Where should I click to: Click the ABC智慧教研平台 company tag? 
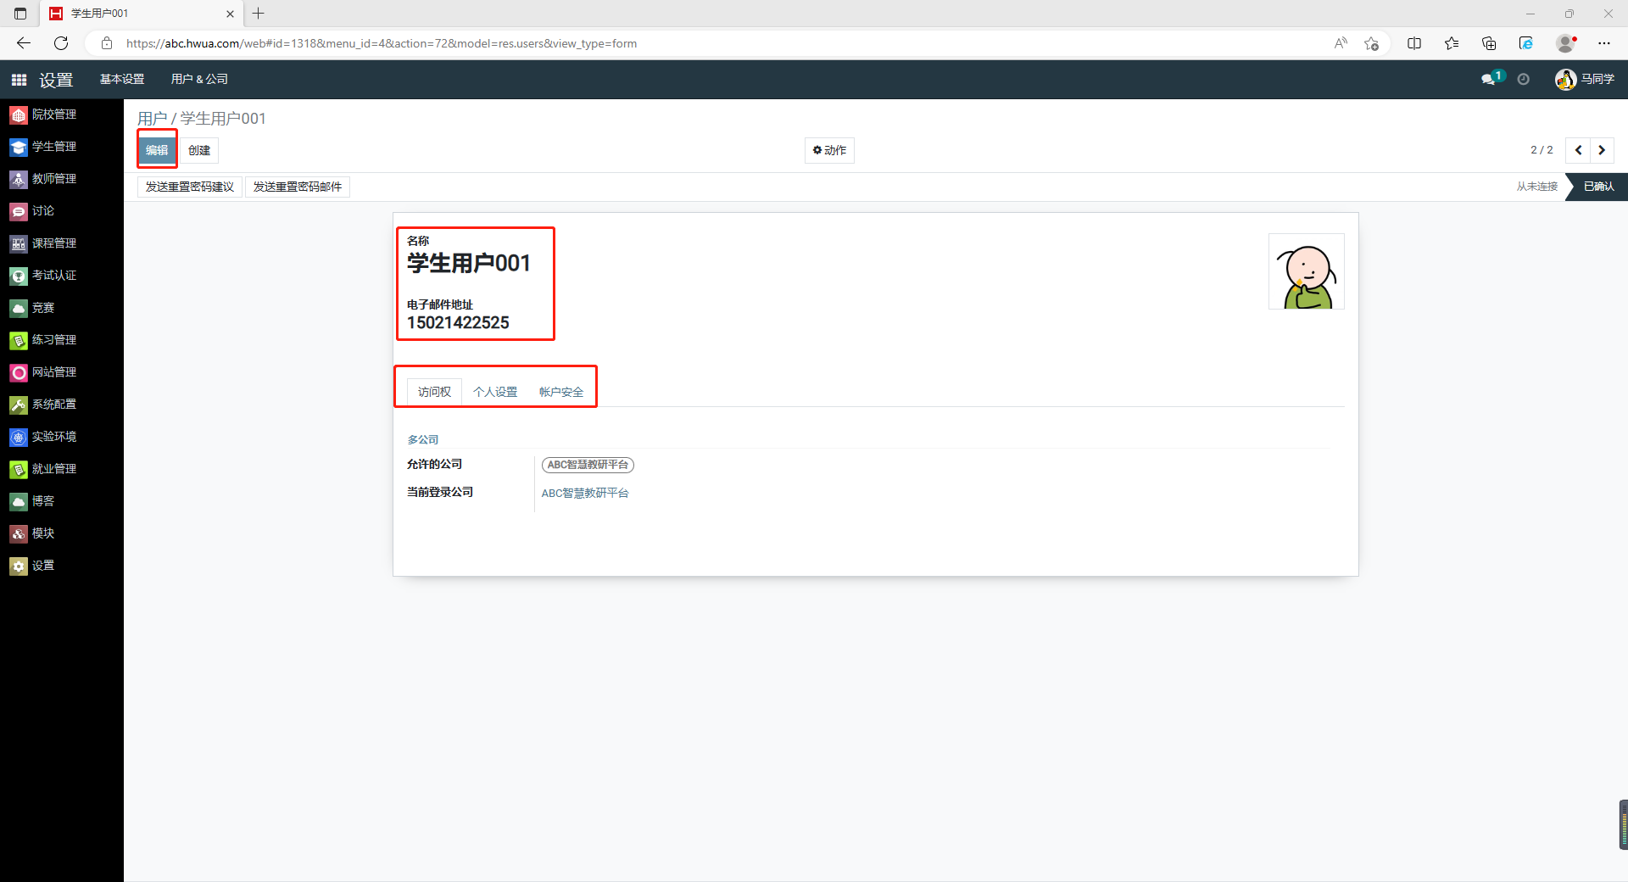588,465
